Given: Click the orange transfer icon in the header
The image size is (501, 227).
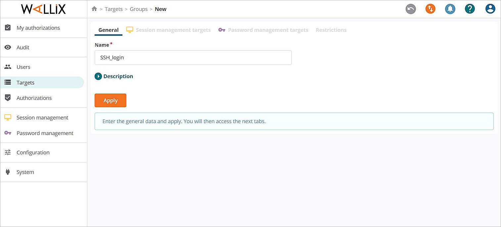Looking at the screenshot, I should tap(431, 9).
